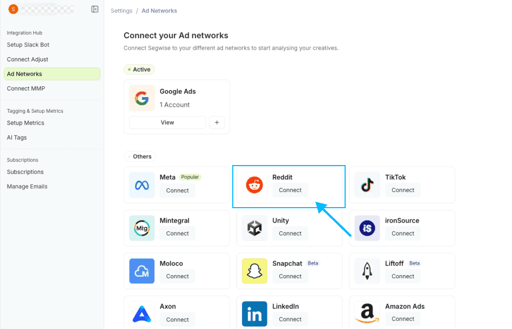Connect the Mintegral ad network
This screenshot has height=329, width=512.
(x=177, y=234)
